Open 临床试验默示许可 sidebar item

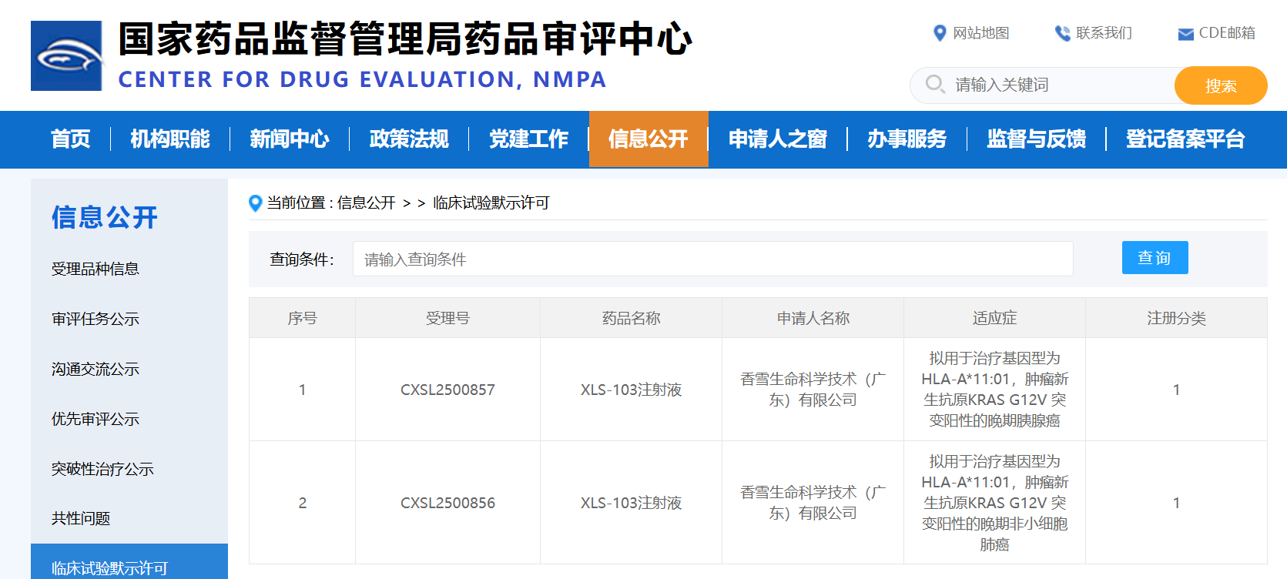click(x=109, y=567)
